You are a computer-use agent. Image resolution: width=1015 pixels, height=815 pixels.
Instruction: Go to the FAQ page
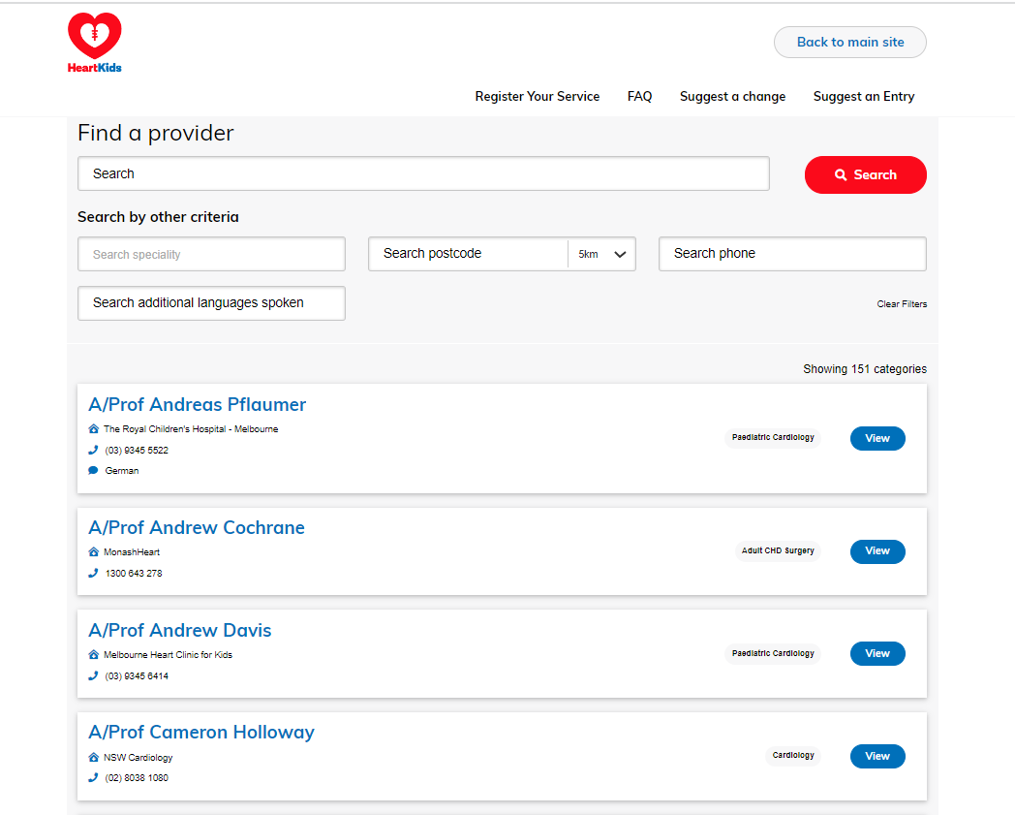click(639, 97)
